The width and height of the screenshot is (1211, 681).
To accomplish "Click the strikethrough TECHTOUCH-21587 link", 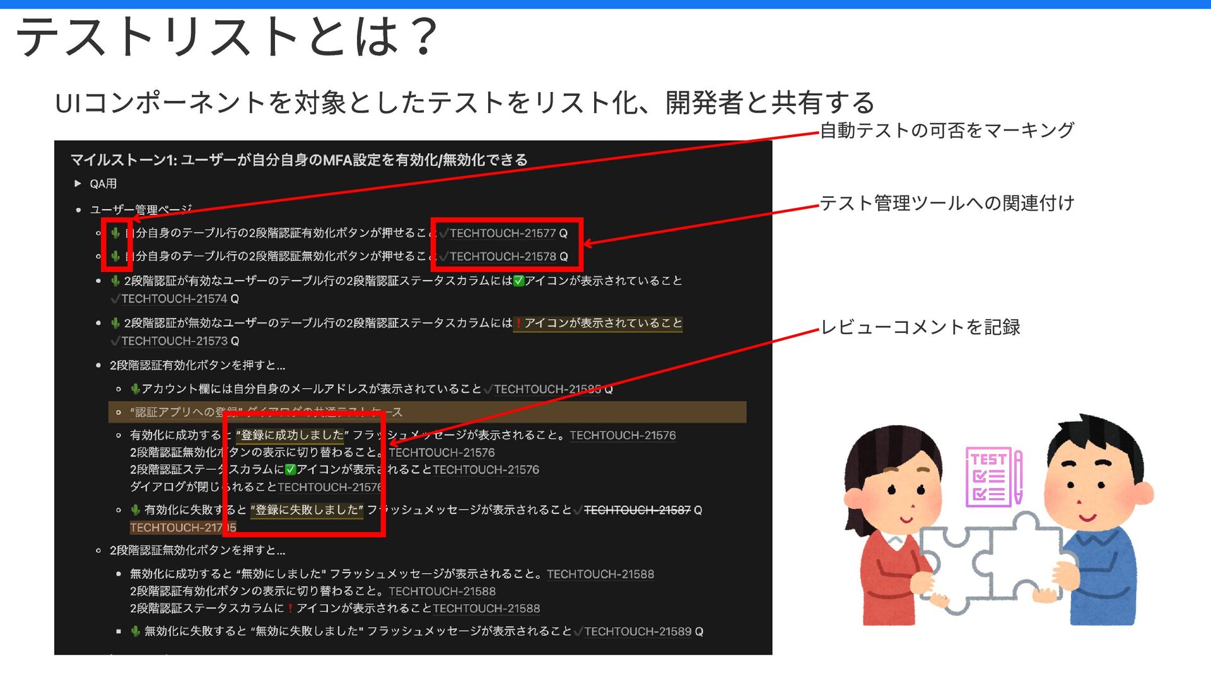I will click(637, 510).
